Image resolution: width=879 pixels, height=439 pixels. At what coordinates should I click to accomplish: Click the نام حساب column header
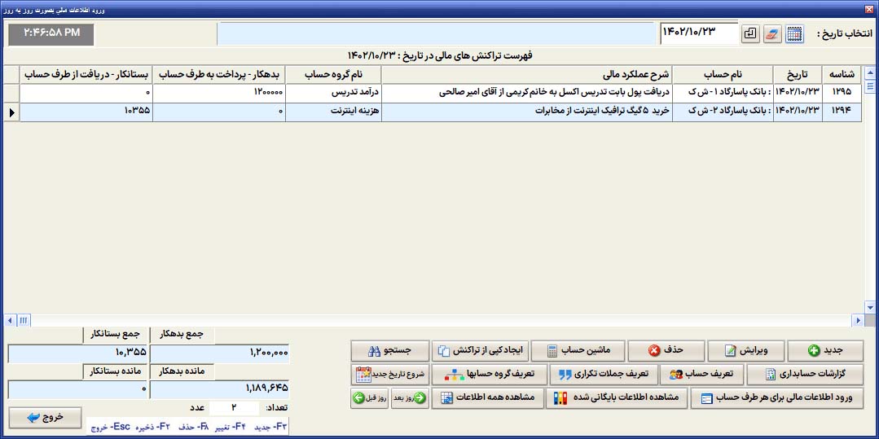coord(723,75)
